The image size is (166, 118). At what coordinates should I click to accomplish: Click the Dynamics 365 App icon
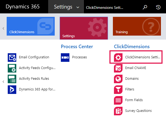(x=12, y=90)
